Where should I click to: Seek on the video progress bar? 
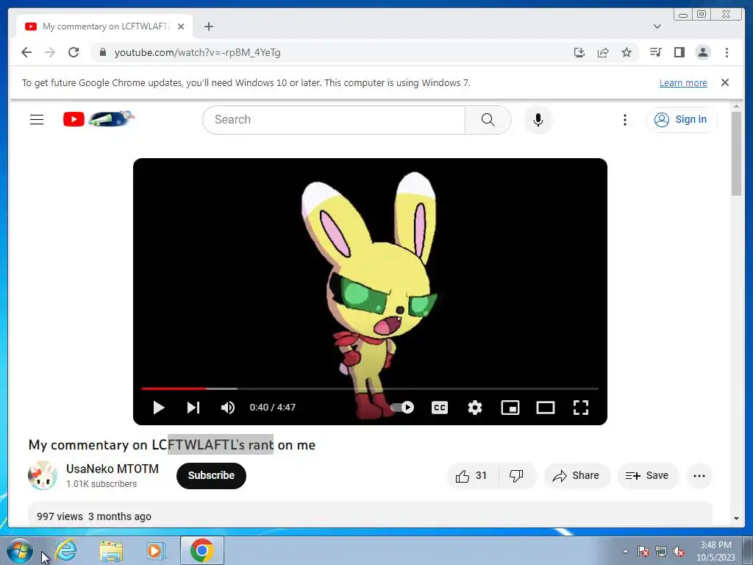(x=370, y=388)
